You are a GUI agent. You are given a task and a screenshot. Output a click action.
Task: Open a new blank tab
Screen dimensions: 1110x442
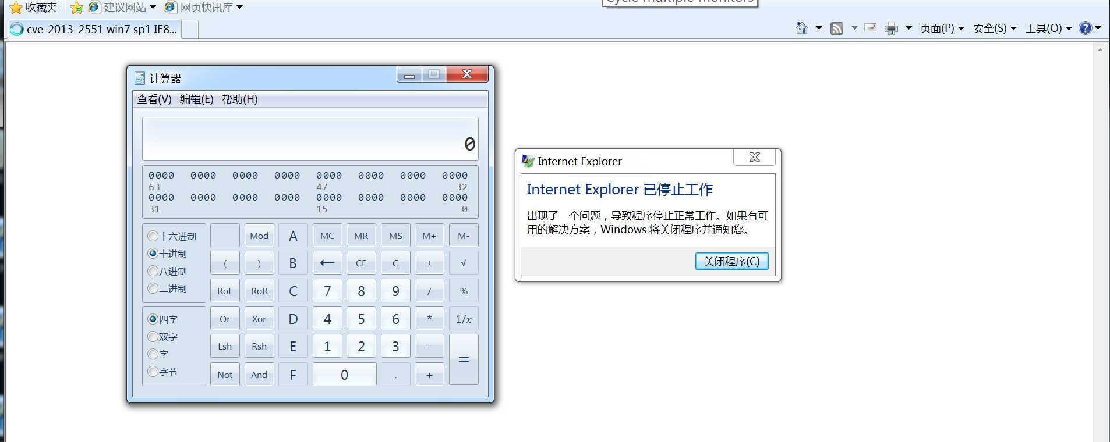(x=190, y=29)
